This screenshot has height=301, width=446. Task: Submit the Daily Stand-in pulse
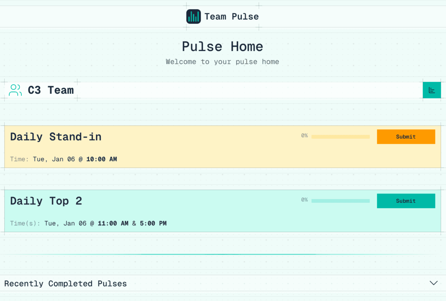pyautogui.click(x=406, y=137)
